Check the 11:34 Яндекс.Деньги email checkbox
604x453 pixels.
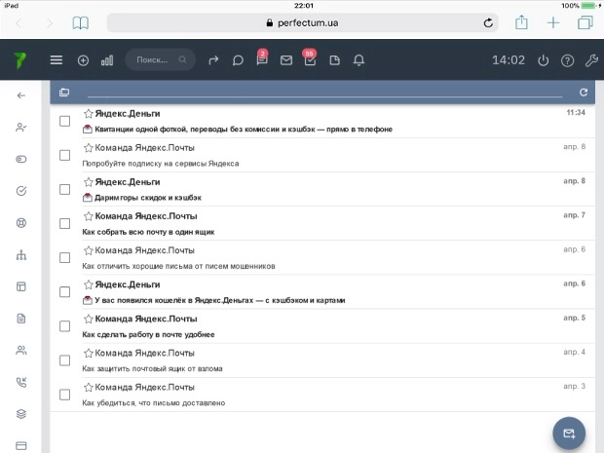[x=64, y=121]
